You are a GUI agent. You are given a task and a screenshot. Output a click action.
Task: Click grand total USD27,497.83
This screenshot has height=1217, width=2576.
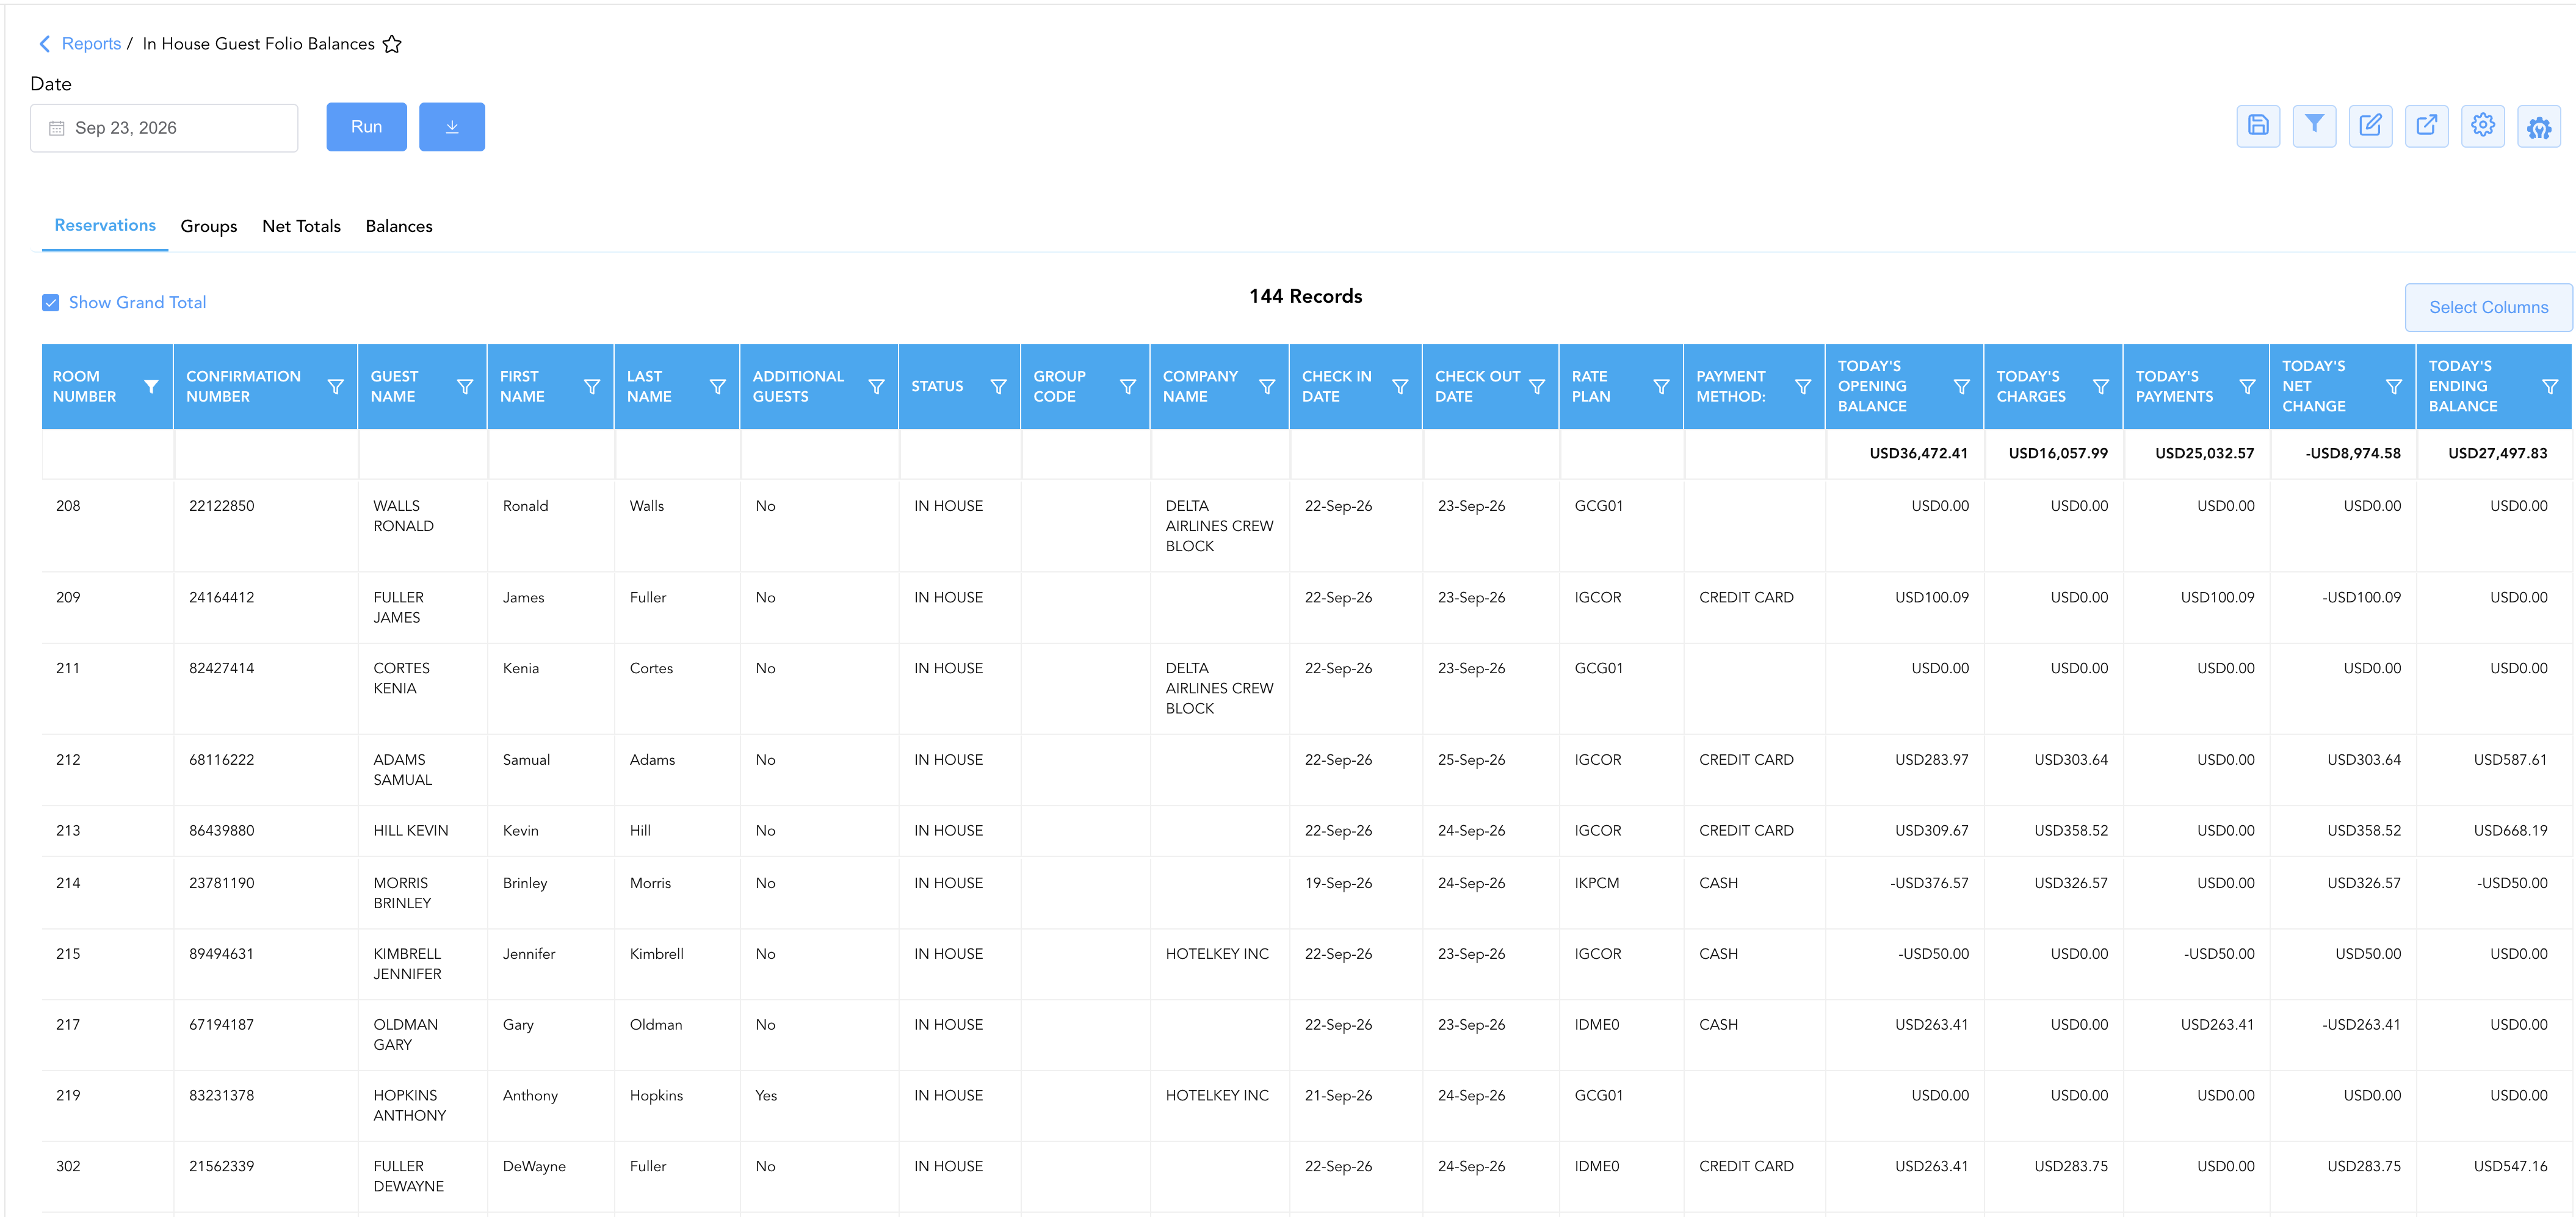point(2497,454)
